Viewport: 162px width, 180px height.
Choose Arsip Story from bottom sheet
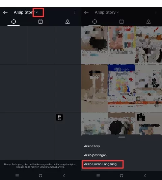pyautogui.click(x=92, y=146)
